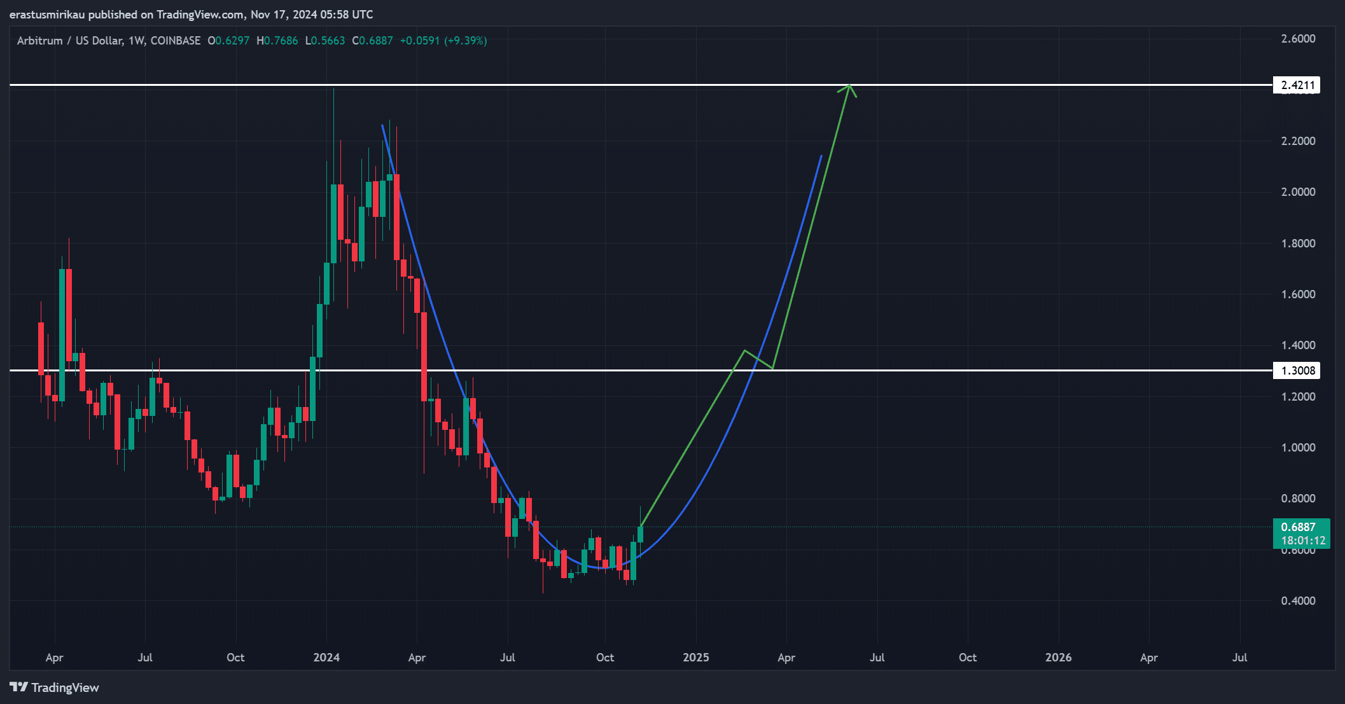Click the 2.4211 price level label

tap(1296, 85)
